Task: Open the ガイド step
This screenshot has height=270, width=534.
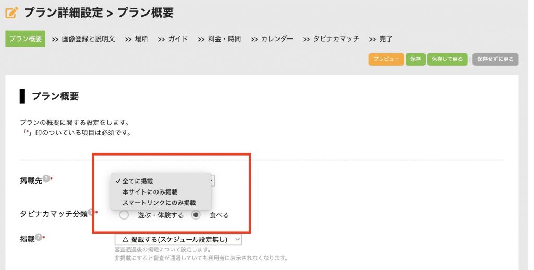Action: [x=178, y=39]
